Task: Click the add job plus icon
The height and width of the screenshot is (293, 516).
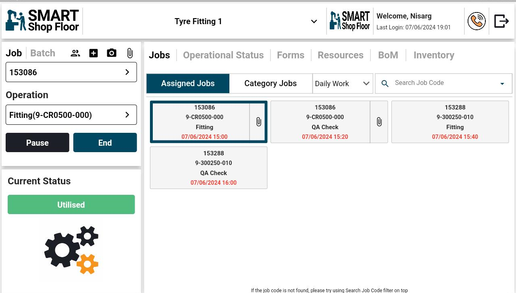Action: [94, 53]
